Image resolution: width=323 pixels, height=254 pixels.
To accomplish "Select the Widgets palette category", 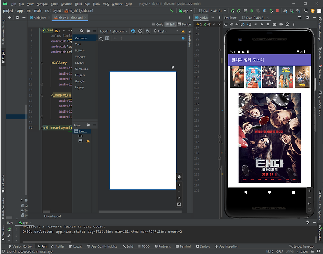I will click(80, 56).
